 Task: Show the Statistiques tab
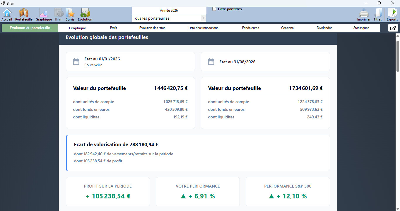(x=361, y=28)
